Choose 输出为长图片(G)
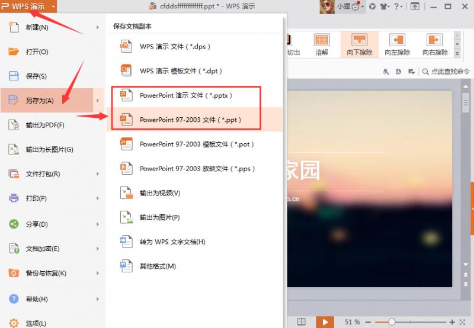 [50, 150]
